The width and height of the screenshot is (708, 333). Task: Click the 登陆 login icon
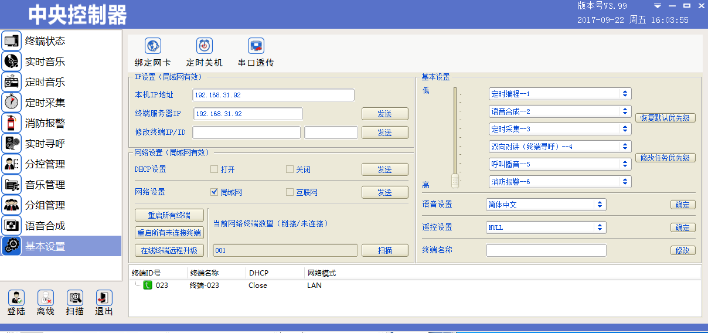[x=16, y=297]
